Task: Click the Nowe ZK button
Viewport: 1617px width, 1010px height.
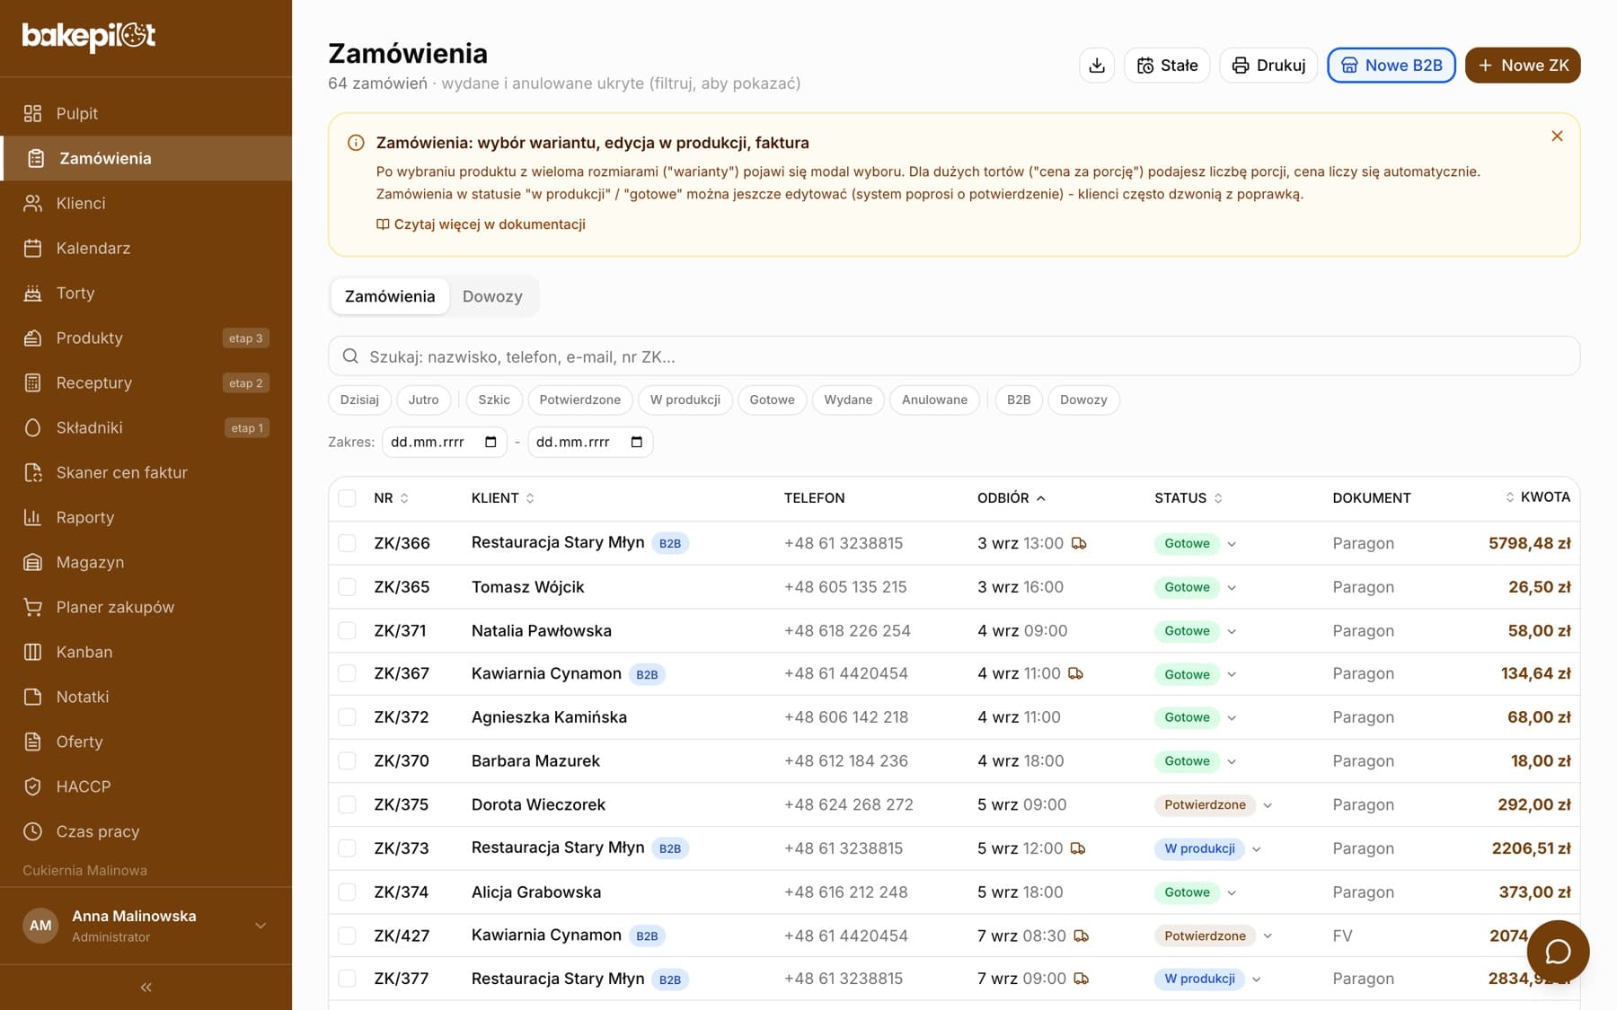Action: [1523, 66]
